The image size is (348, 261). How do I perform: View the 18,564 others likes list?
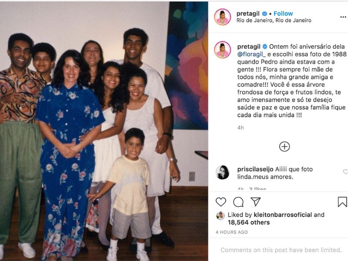[x=248, y=222]
